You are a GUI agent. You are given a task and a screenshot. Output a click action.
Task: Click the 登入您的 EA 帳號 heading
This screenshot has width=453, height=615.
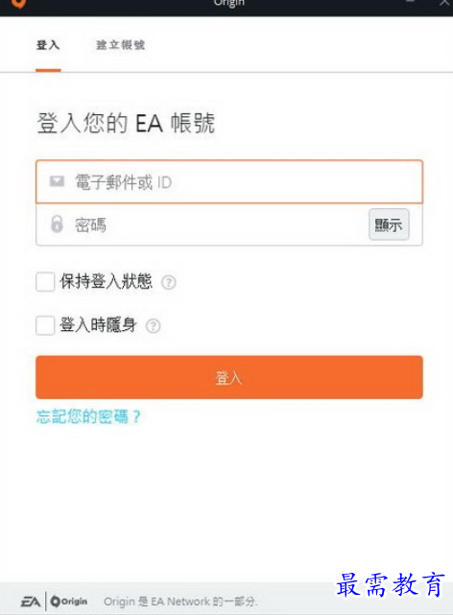126,123
